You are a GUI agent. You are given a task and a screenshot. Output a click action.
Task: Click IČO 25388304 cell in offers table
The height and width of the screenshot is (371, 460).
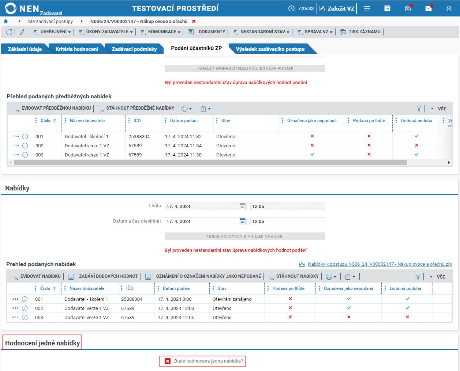coord(132,299)
